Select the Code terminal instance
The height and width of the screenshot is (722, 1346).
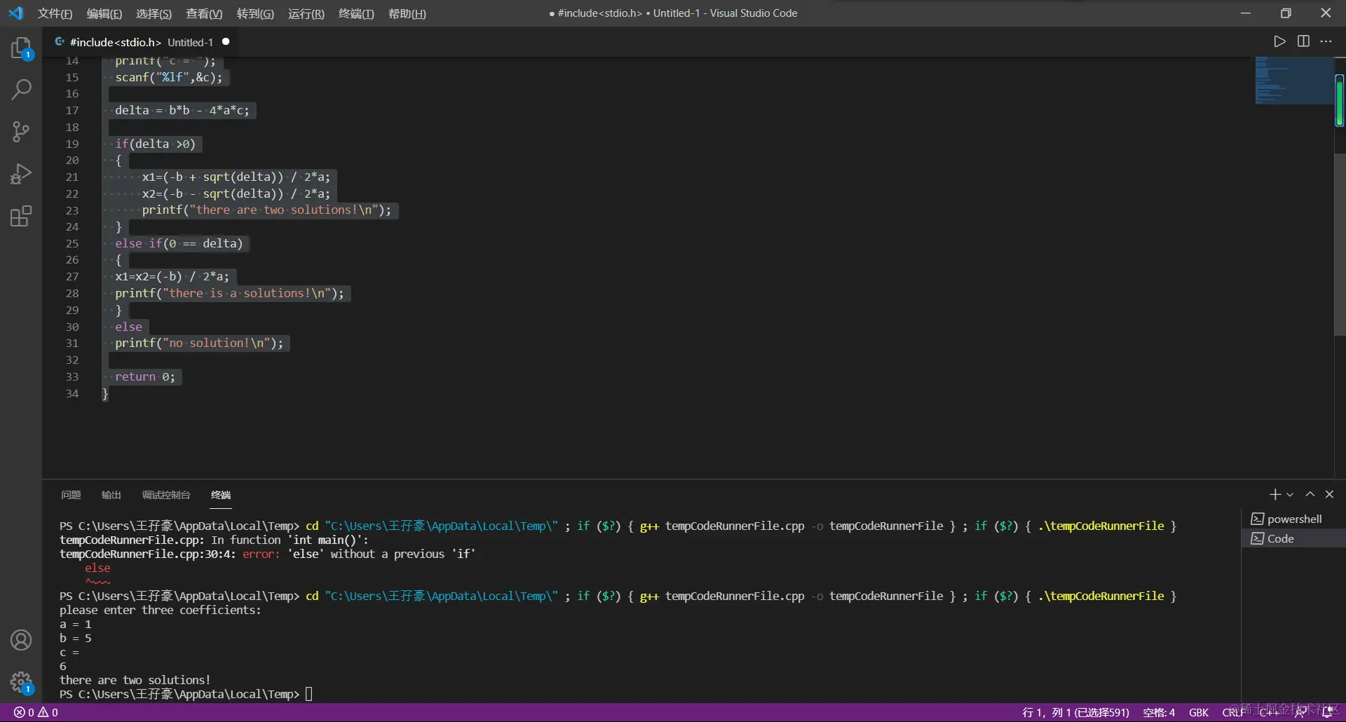pyautogui.click(x=1293, y=538)
